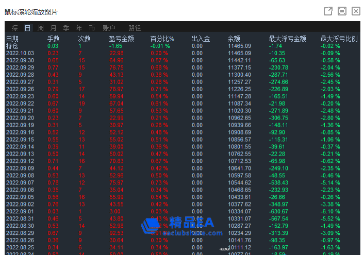Image resolution: width=364 pixels, height=255 pixels.
Task: Click the 最大浮亏比例 column header
Action: click(x=339, y=39)
